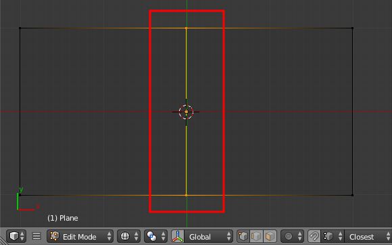Collapse the header menus via lines icon
The height and width of the screenshot is (245, 392).
click(x=36, y=236)
